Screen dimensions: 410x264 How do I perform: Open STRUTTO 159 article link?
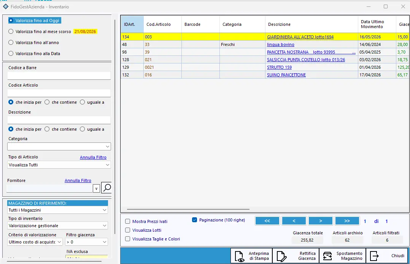279,67
